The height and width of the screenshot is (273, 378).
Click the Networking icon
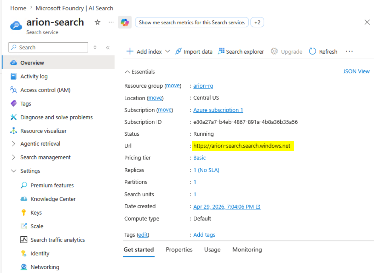pos(24,267)
